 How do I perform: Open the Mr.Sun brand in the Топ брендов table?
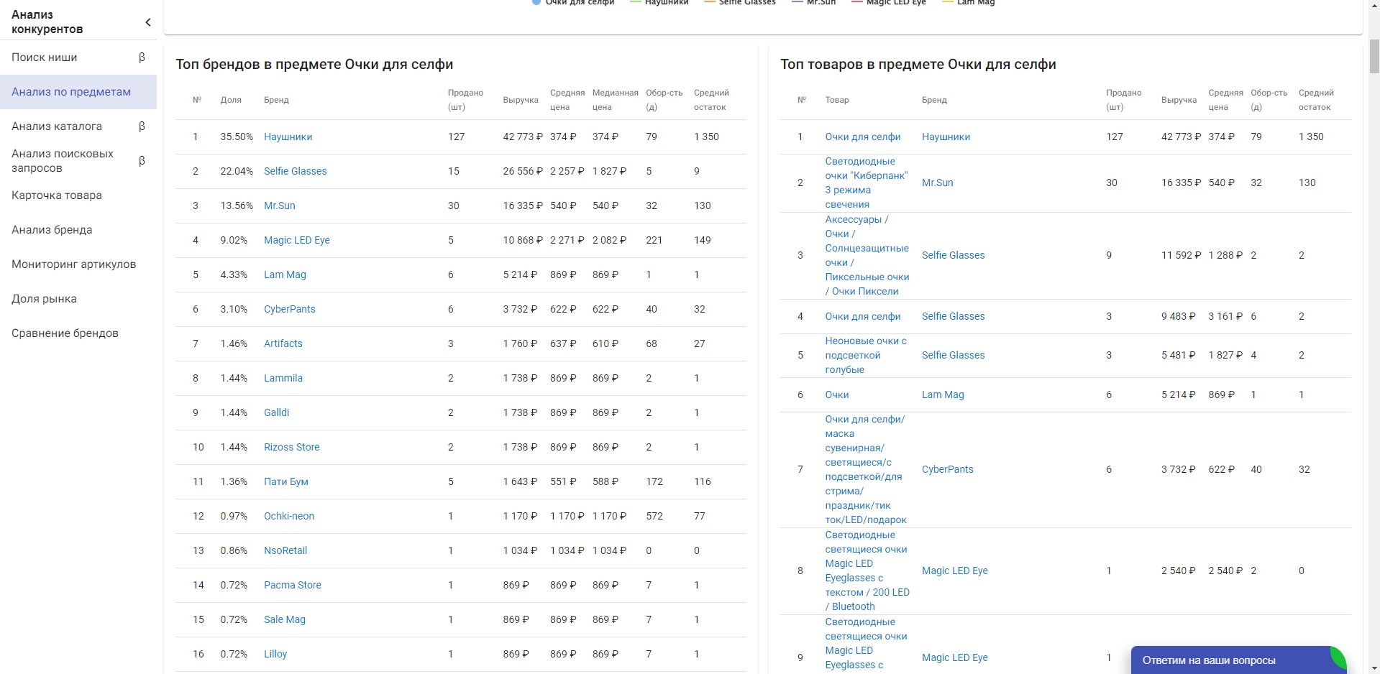click(x=279, y=206)
